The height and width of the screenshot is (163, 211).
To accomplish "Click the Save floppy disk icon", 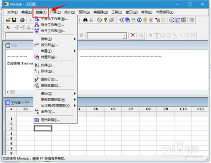I will point(14,20).
